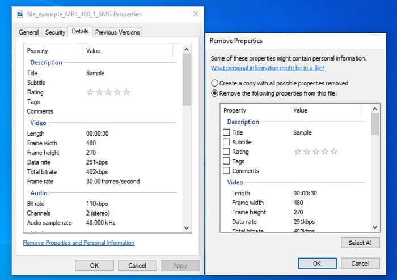Image resolution: width=397 pixels, height=280 pixels.
Task: Click Value header in Remove Properties list
Action: tap(300, 110)
